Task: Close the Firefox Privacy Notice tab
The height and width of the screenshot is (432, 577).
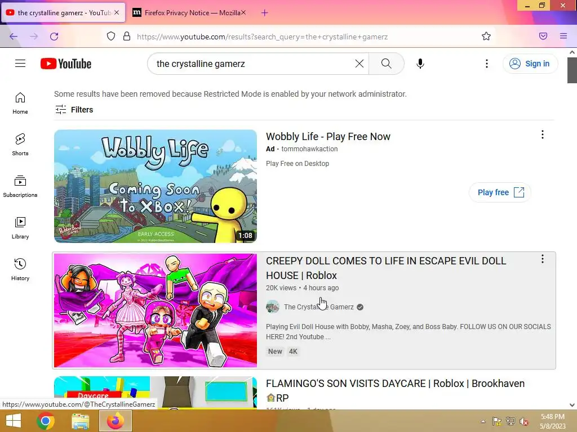Action: tap(243, 12)
